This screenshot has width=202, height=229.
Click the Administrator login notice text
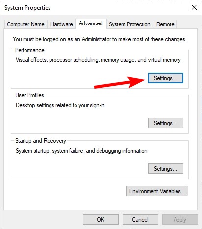click(x=100, y=39)
